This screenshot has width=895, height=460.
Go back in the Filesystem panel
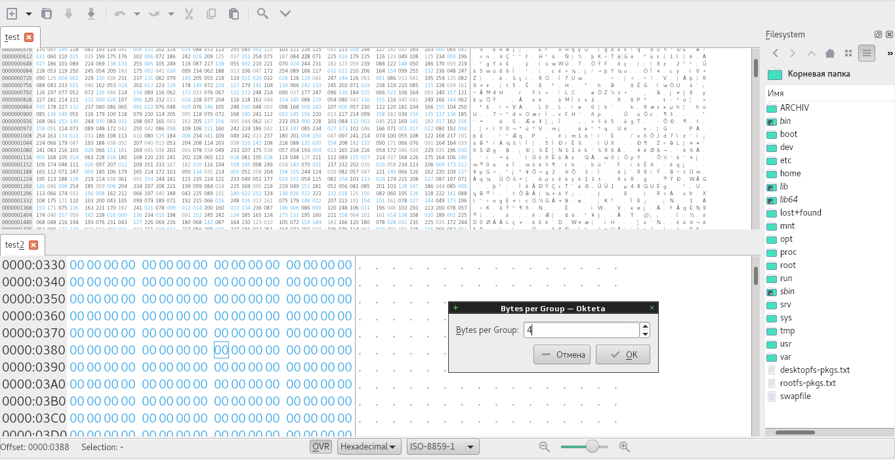point(776,53)
